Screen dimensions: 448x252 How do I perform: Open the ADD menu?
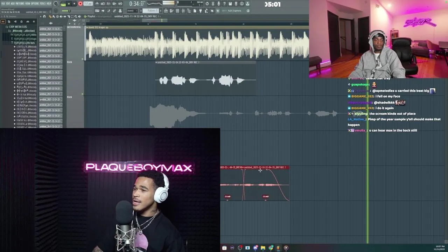13,3
